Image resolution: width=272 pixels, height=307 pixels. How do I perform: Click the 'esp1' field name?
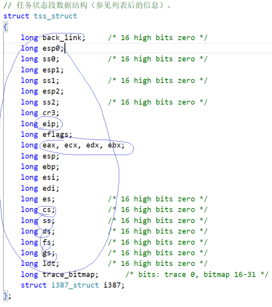51,70
